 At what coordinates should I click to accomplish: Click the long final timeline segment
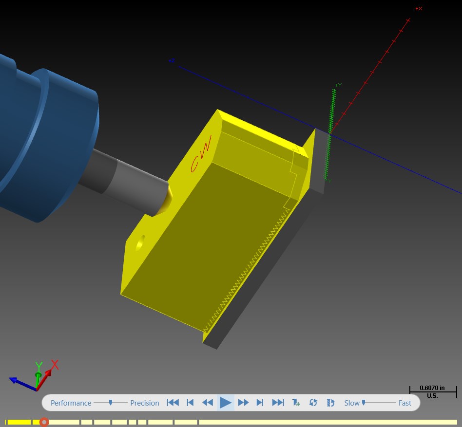click(x=328, y=422)
